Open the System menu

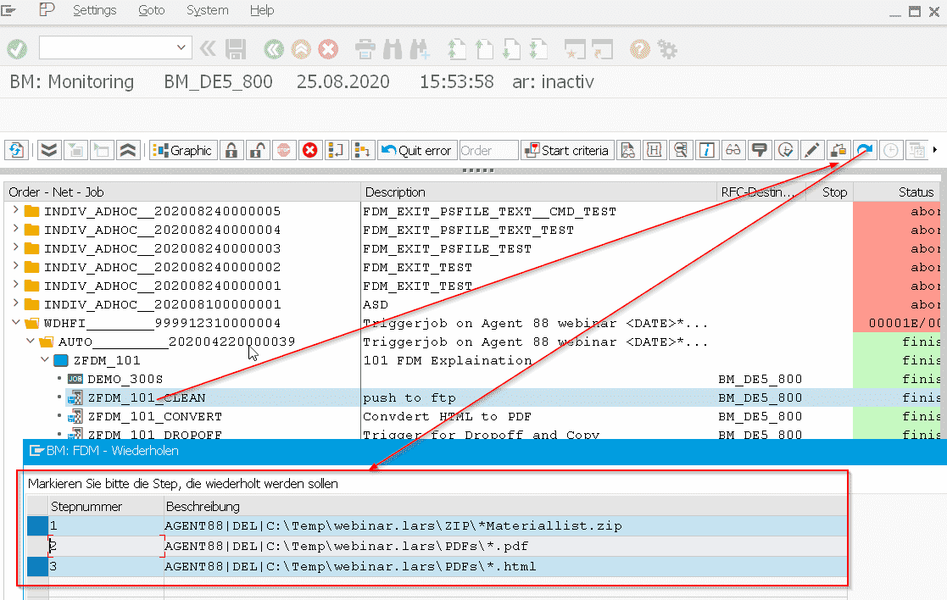tap(207, 10)
